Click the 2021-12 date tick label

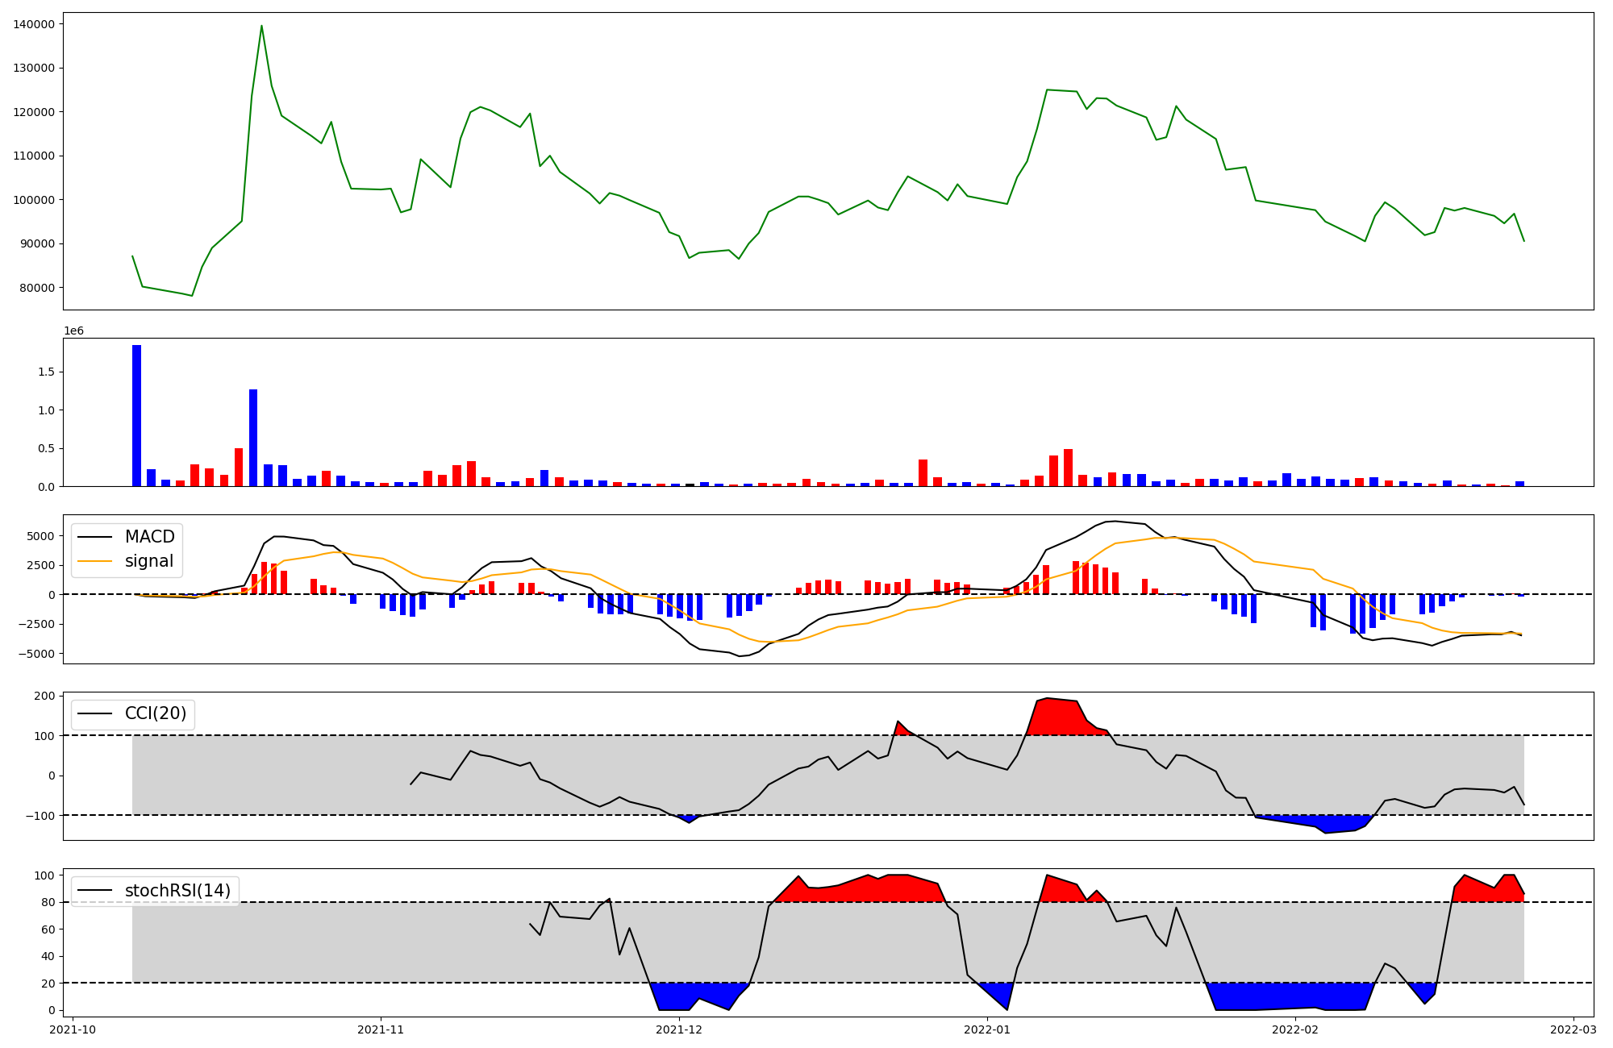click(x=679, y=1029)
